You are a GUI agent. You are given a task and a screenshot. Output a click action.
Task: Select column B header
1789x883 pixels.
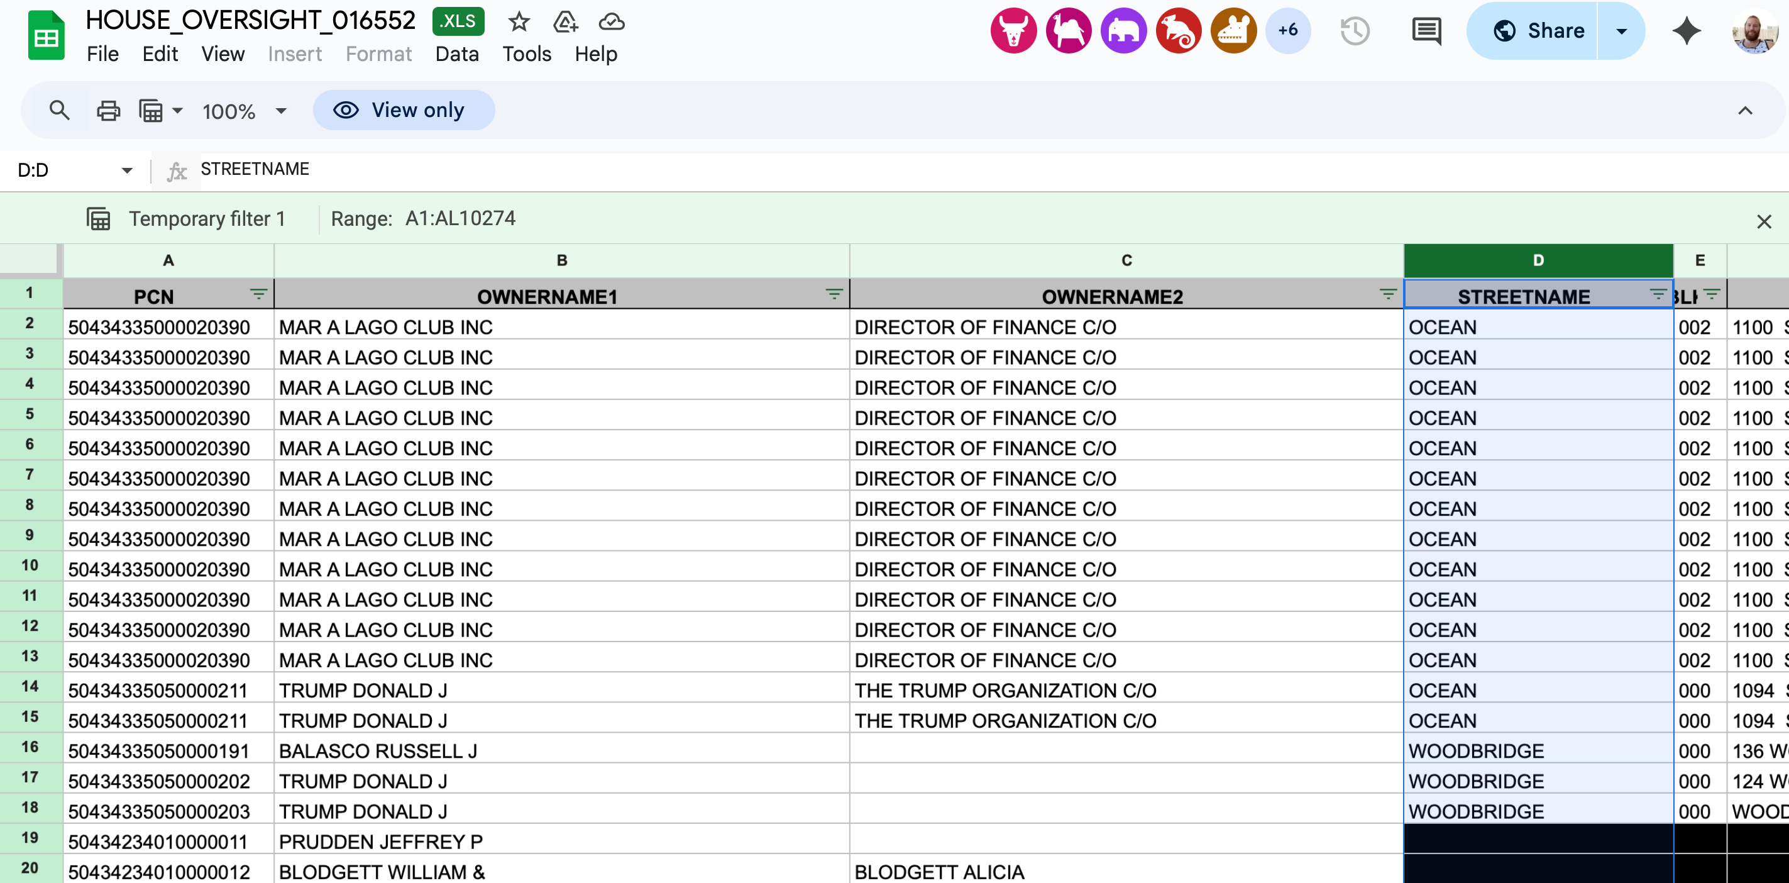(x=562, y=260)
